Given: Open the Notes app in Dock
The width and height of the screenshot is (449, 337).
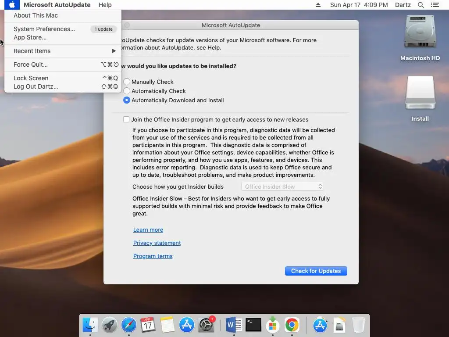Looking at the screenshot, I should click(x=167, y=325).
